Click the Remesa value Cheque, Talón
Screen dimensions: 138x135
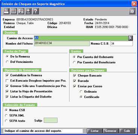[25, 23]
